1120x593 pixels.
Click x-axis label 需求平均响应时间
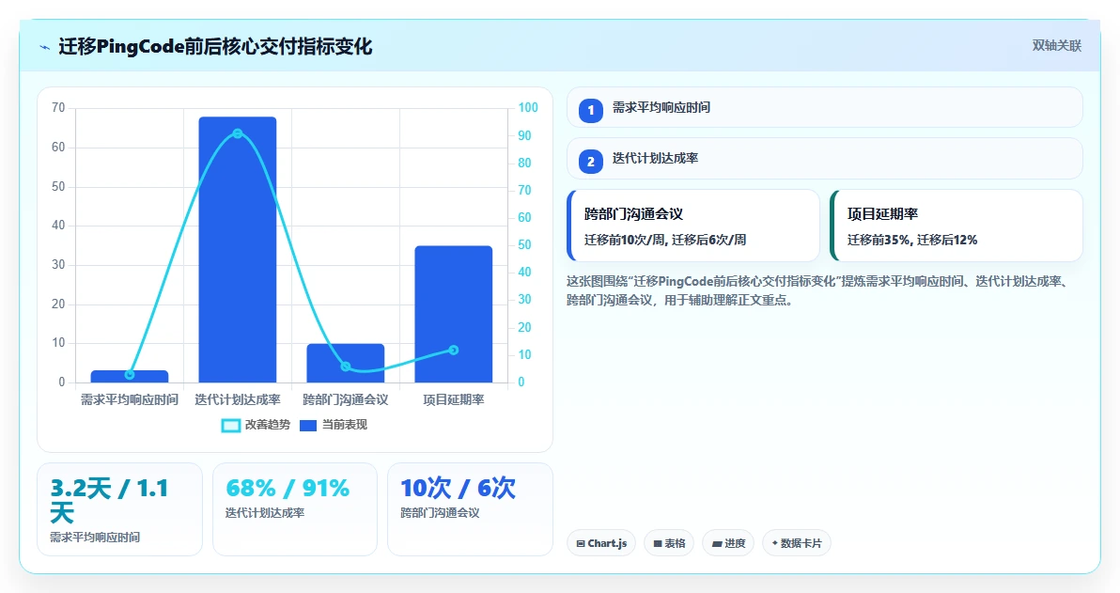pos(130,400)
